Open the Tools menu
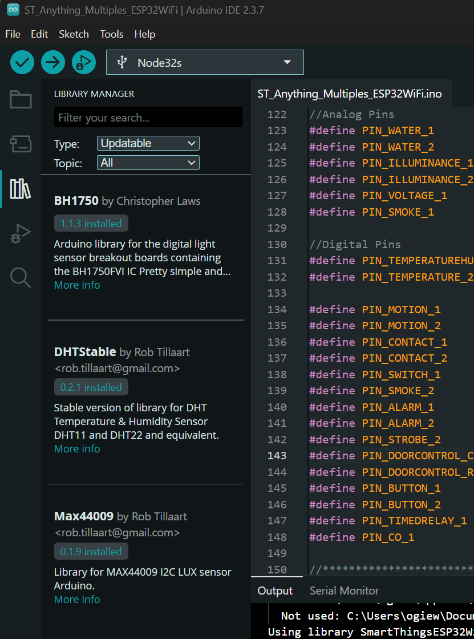Viewport: 474px width, 639px height. (x=112, y=34)
